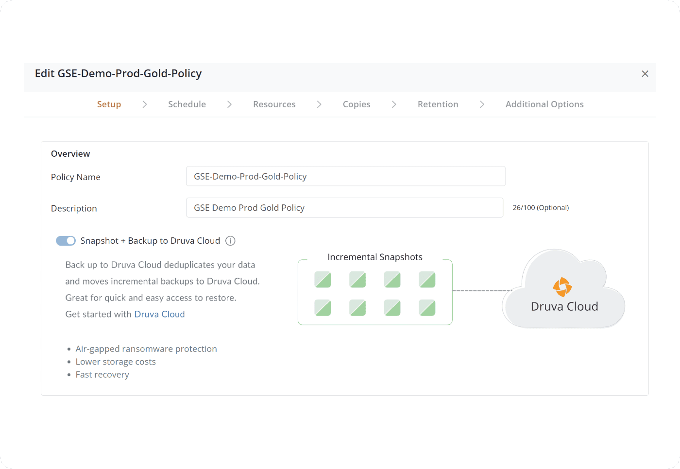This screenshot has height=469, width=680.
Task: Click into the Policy Name field
Action: 345,176
